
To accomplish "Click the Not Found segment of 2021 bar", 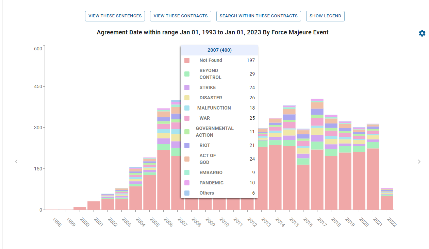I will point(373,179).
